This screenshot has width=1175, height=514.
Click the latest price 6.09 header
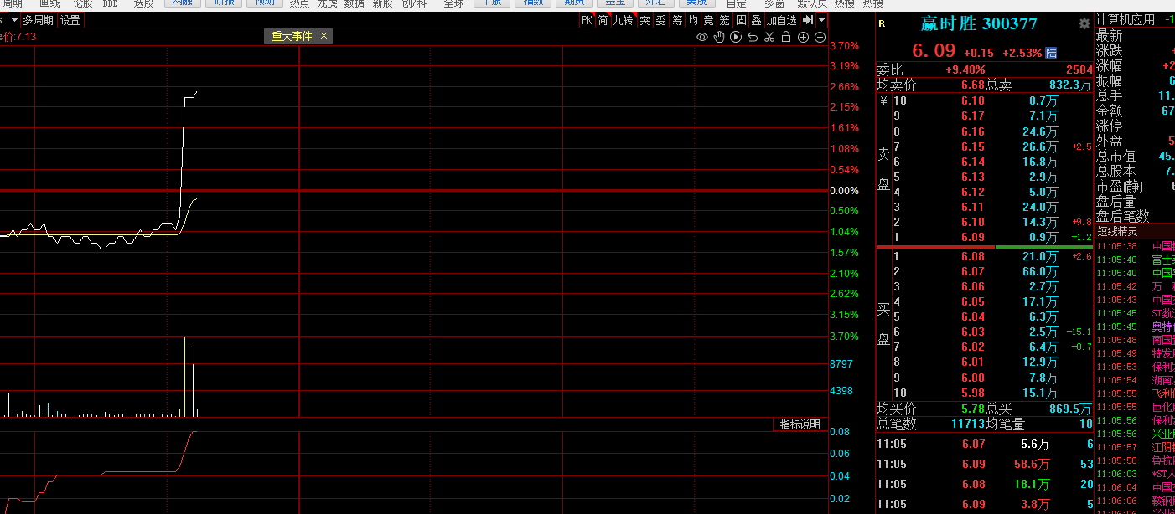tap(934, 51)
